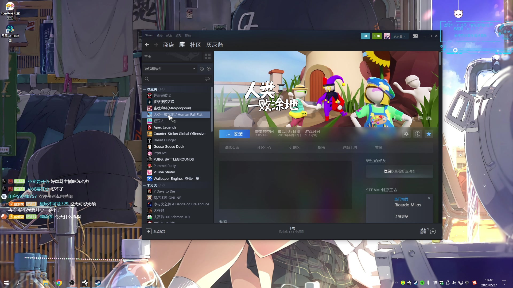Screen dimensions: 513x288
Task: Click the 添加游戏 plus button
Action: point(149,231)
